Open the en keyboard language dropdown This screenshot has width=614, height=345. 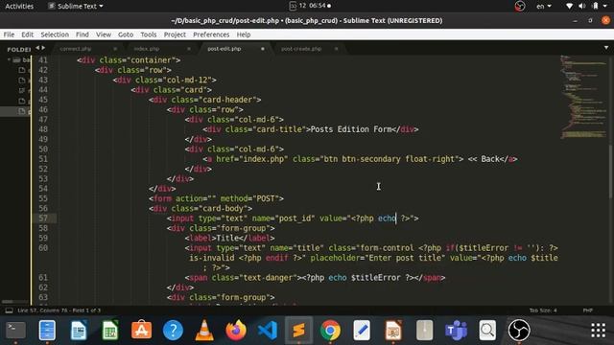(x=544, y=6)
